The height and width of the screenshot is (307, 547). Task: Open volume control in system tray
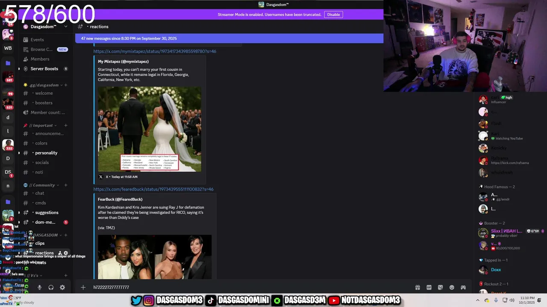(512, 300)
